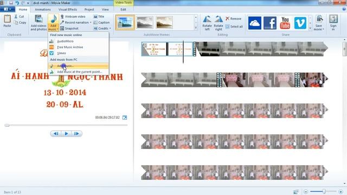Share movie to Vimeo
This screenshot has width=347, height=195.
tap(300, 23)
